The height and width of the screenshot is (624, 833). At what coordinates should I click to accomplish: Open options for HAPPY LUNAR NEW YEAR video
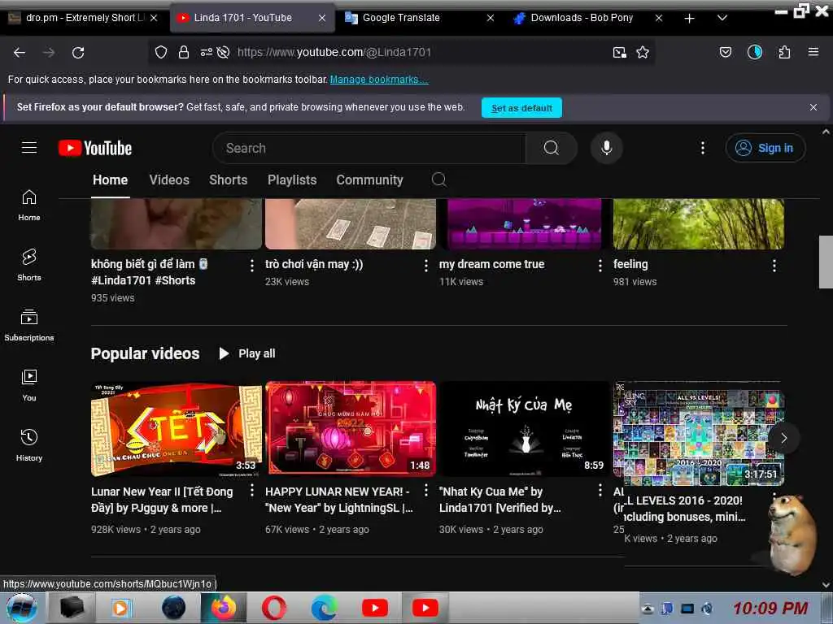[426, 490]
